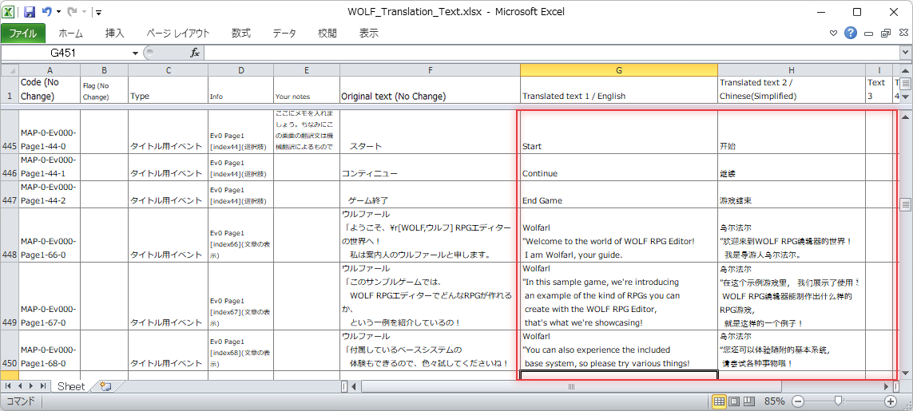913x411 pixels.
Task: Click the Insert Worksheet tab icon
Action: 105,386
